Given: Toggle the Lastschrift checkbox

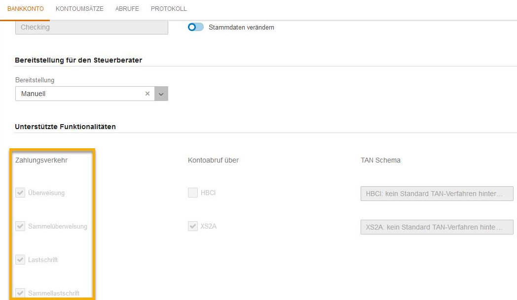Looking at the screenshot, I should 20,260.
